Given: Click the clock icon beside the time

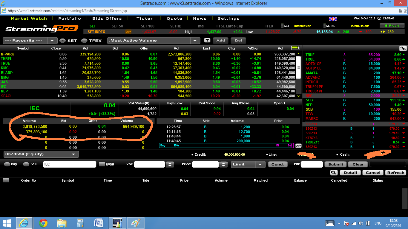Looking at the screenshot, I should click(x=379, y=18).
